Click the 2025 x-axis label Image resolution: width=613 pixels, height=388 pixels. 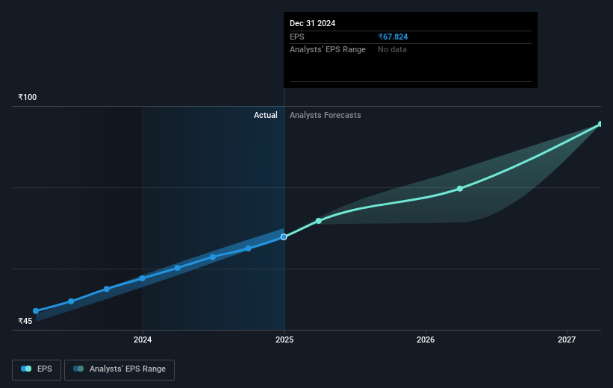pos(284,339)
